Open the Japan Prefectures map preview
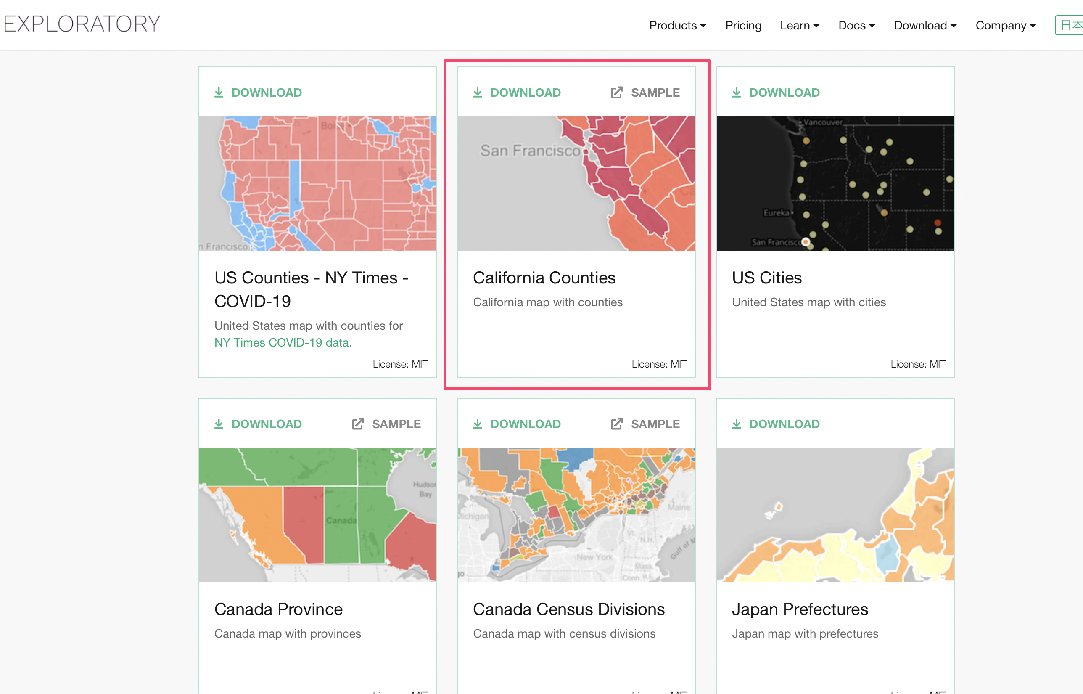Viewport: 1083px width, 694px height. click(835, 515)
